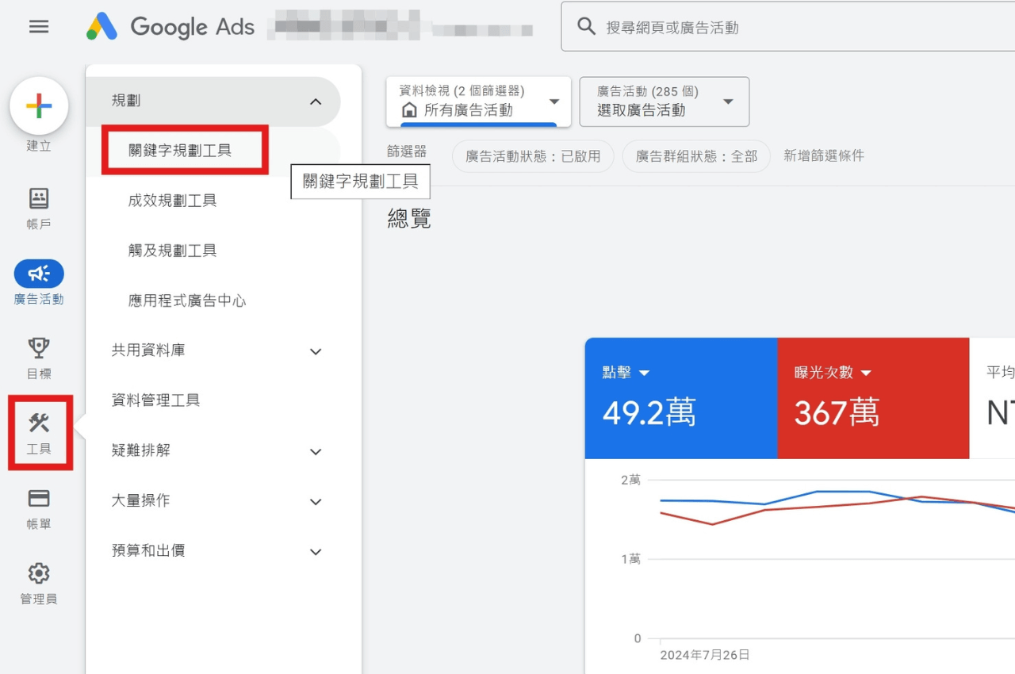Click the house icon beside 所有廣告活動
Screen dimensions: 1015x674
[410, 110]
